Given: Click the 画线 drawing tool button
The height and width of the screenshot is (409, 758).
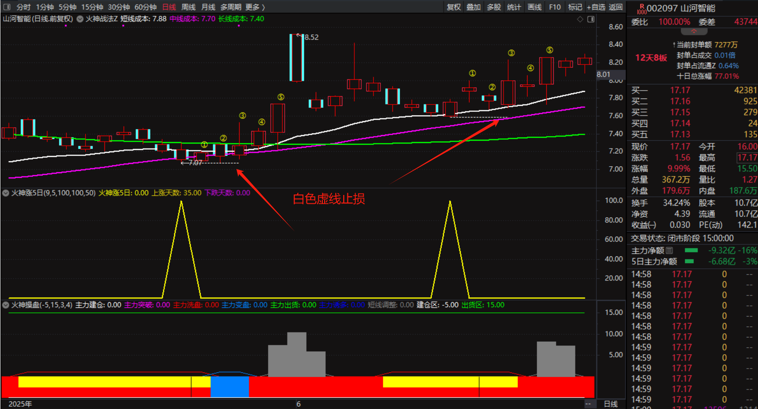Looking at the screenshot, I should (535, 7).
